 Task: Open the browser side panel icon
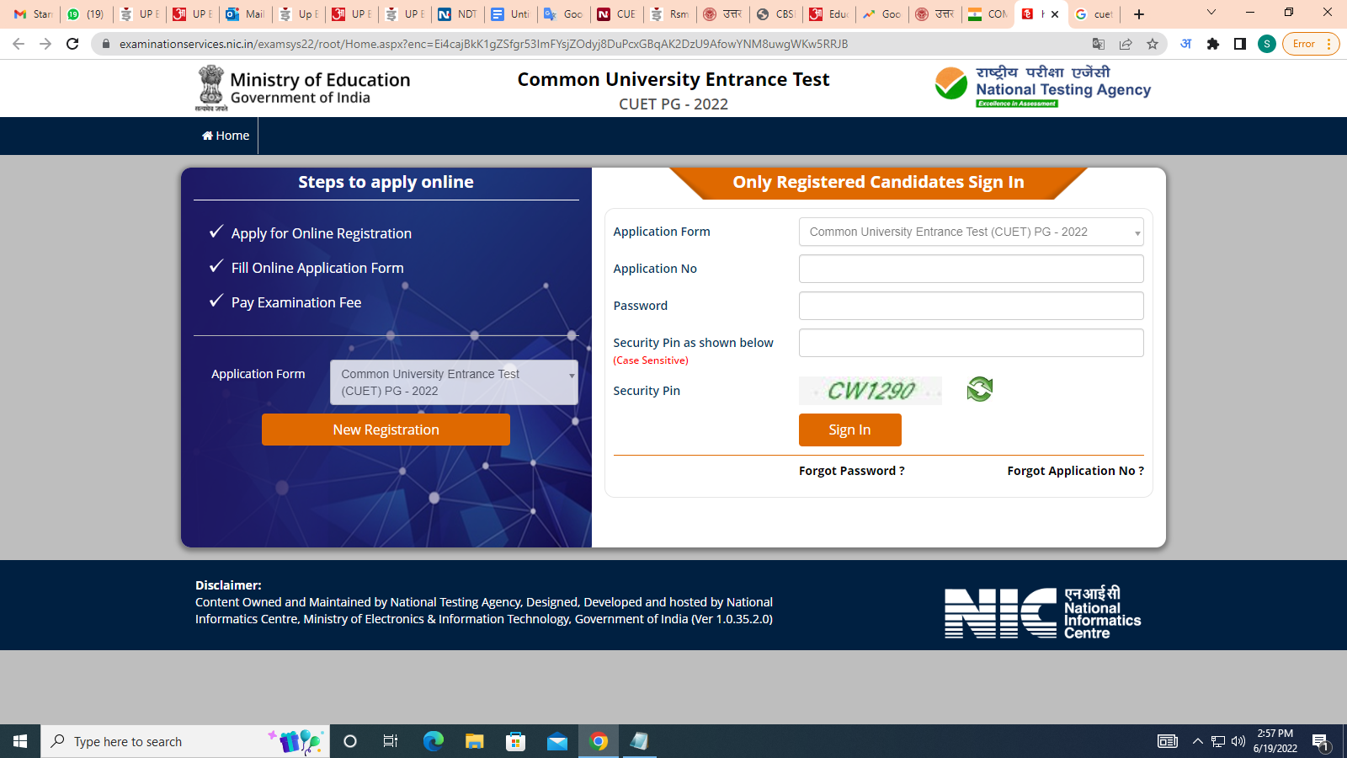[x=1240, y=44]
